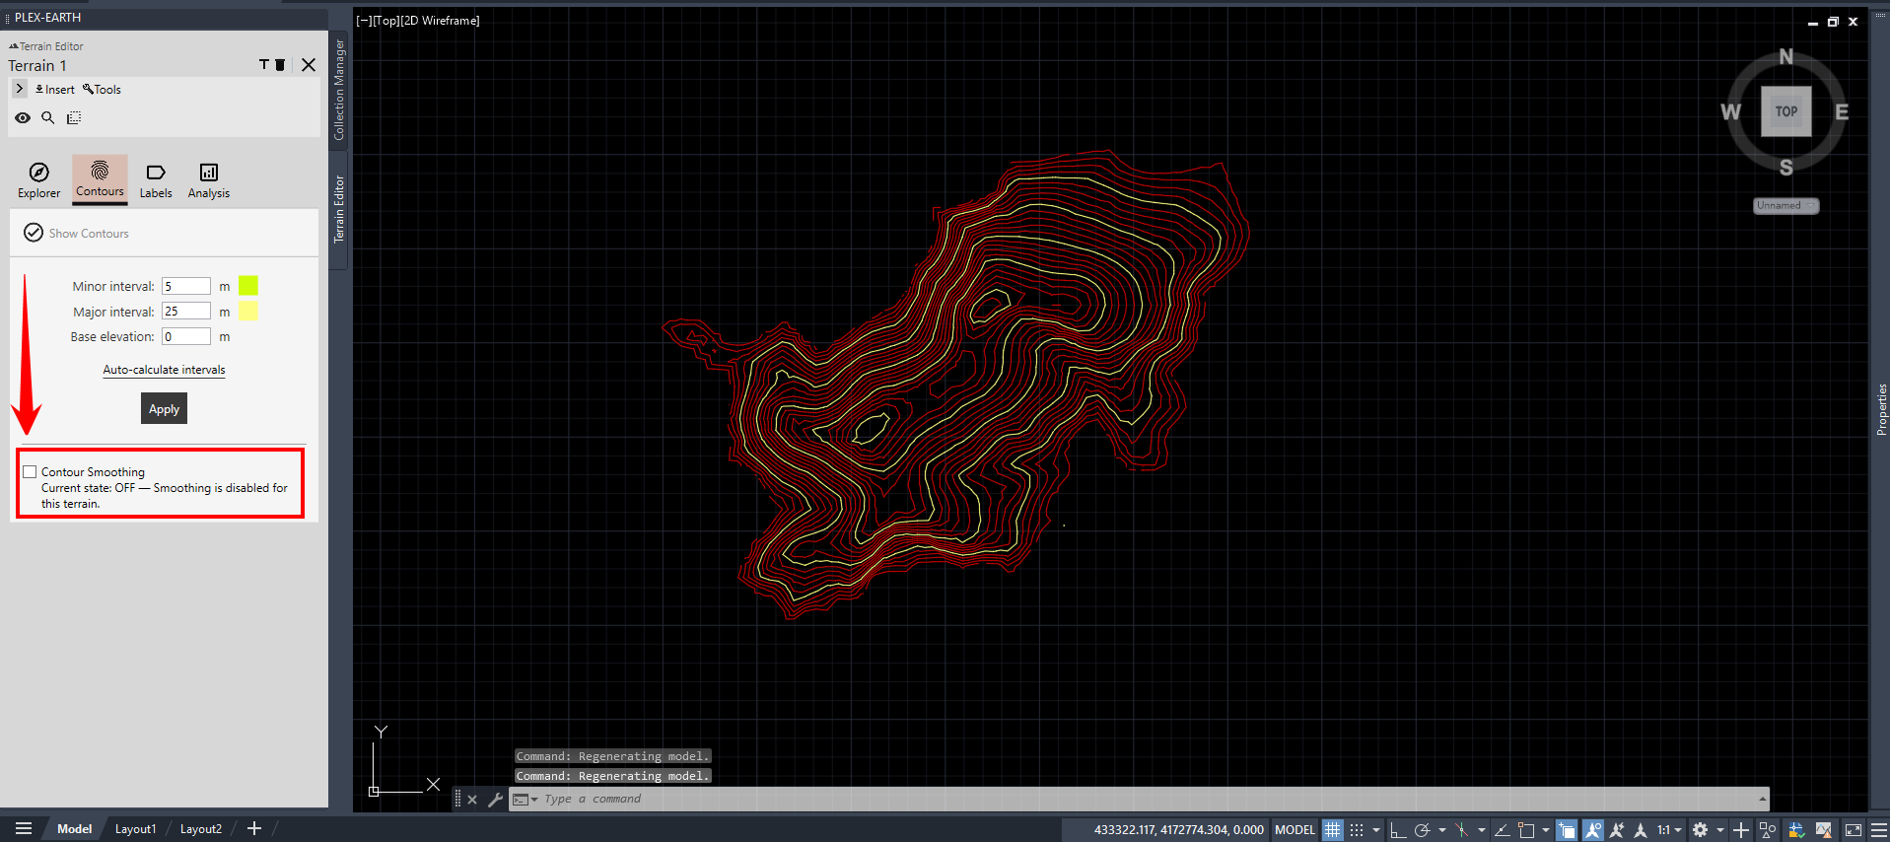
Task: Pick the minor interval green color swatch
Action: pyautogui.click(x=248, y=286)
